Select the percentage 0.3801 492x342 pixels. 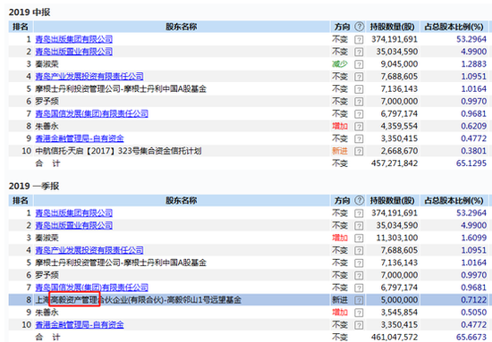(474, 151)
